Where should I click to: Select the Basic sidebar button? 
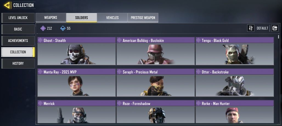click(18, 29)
